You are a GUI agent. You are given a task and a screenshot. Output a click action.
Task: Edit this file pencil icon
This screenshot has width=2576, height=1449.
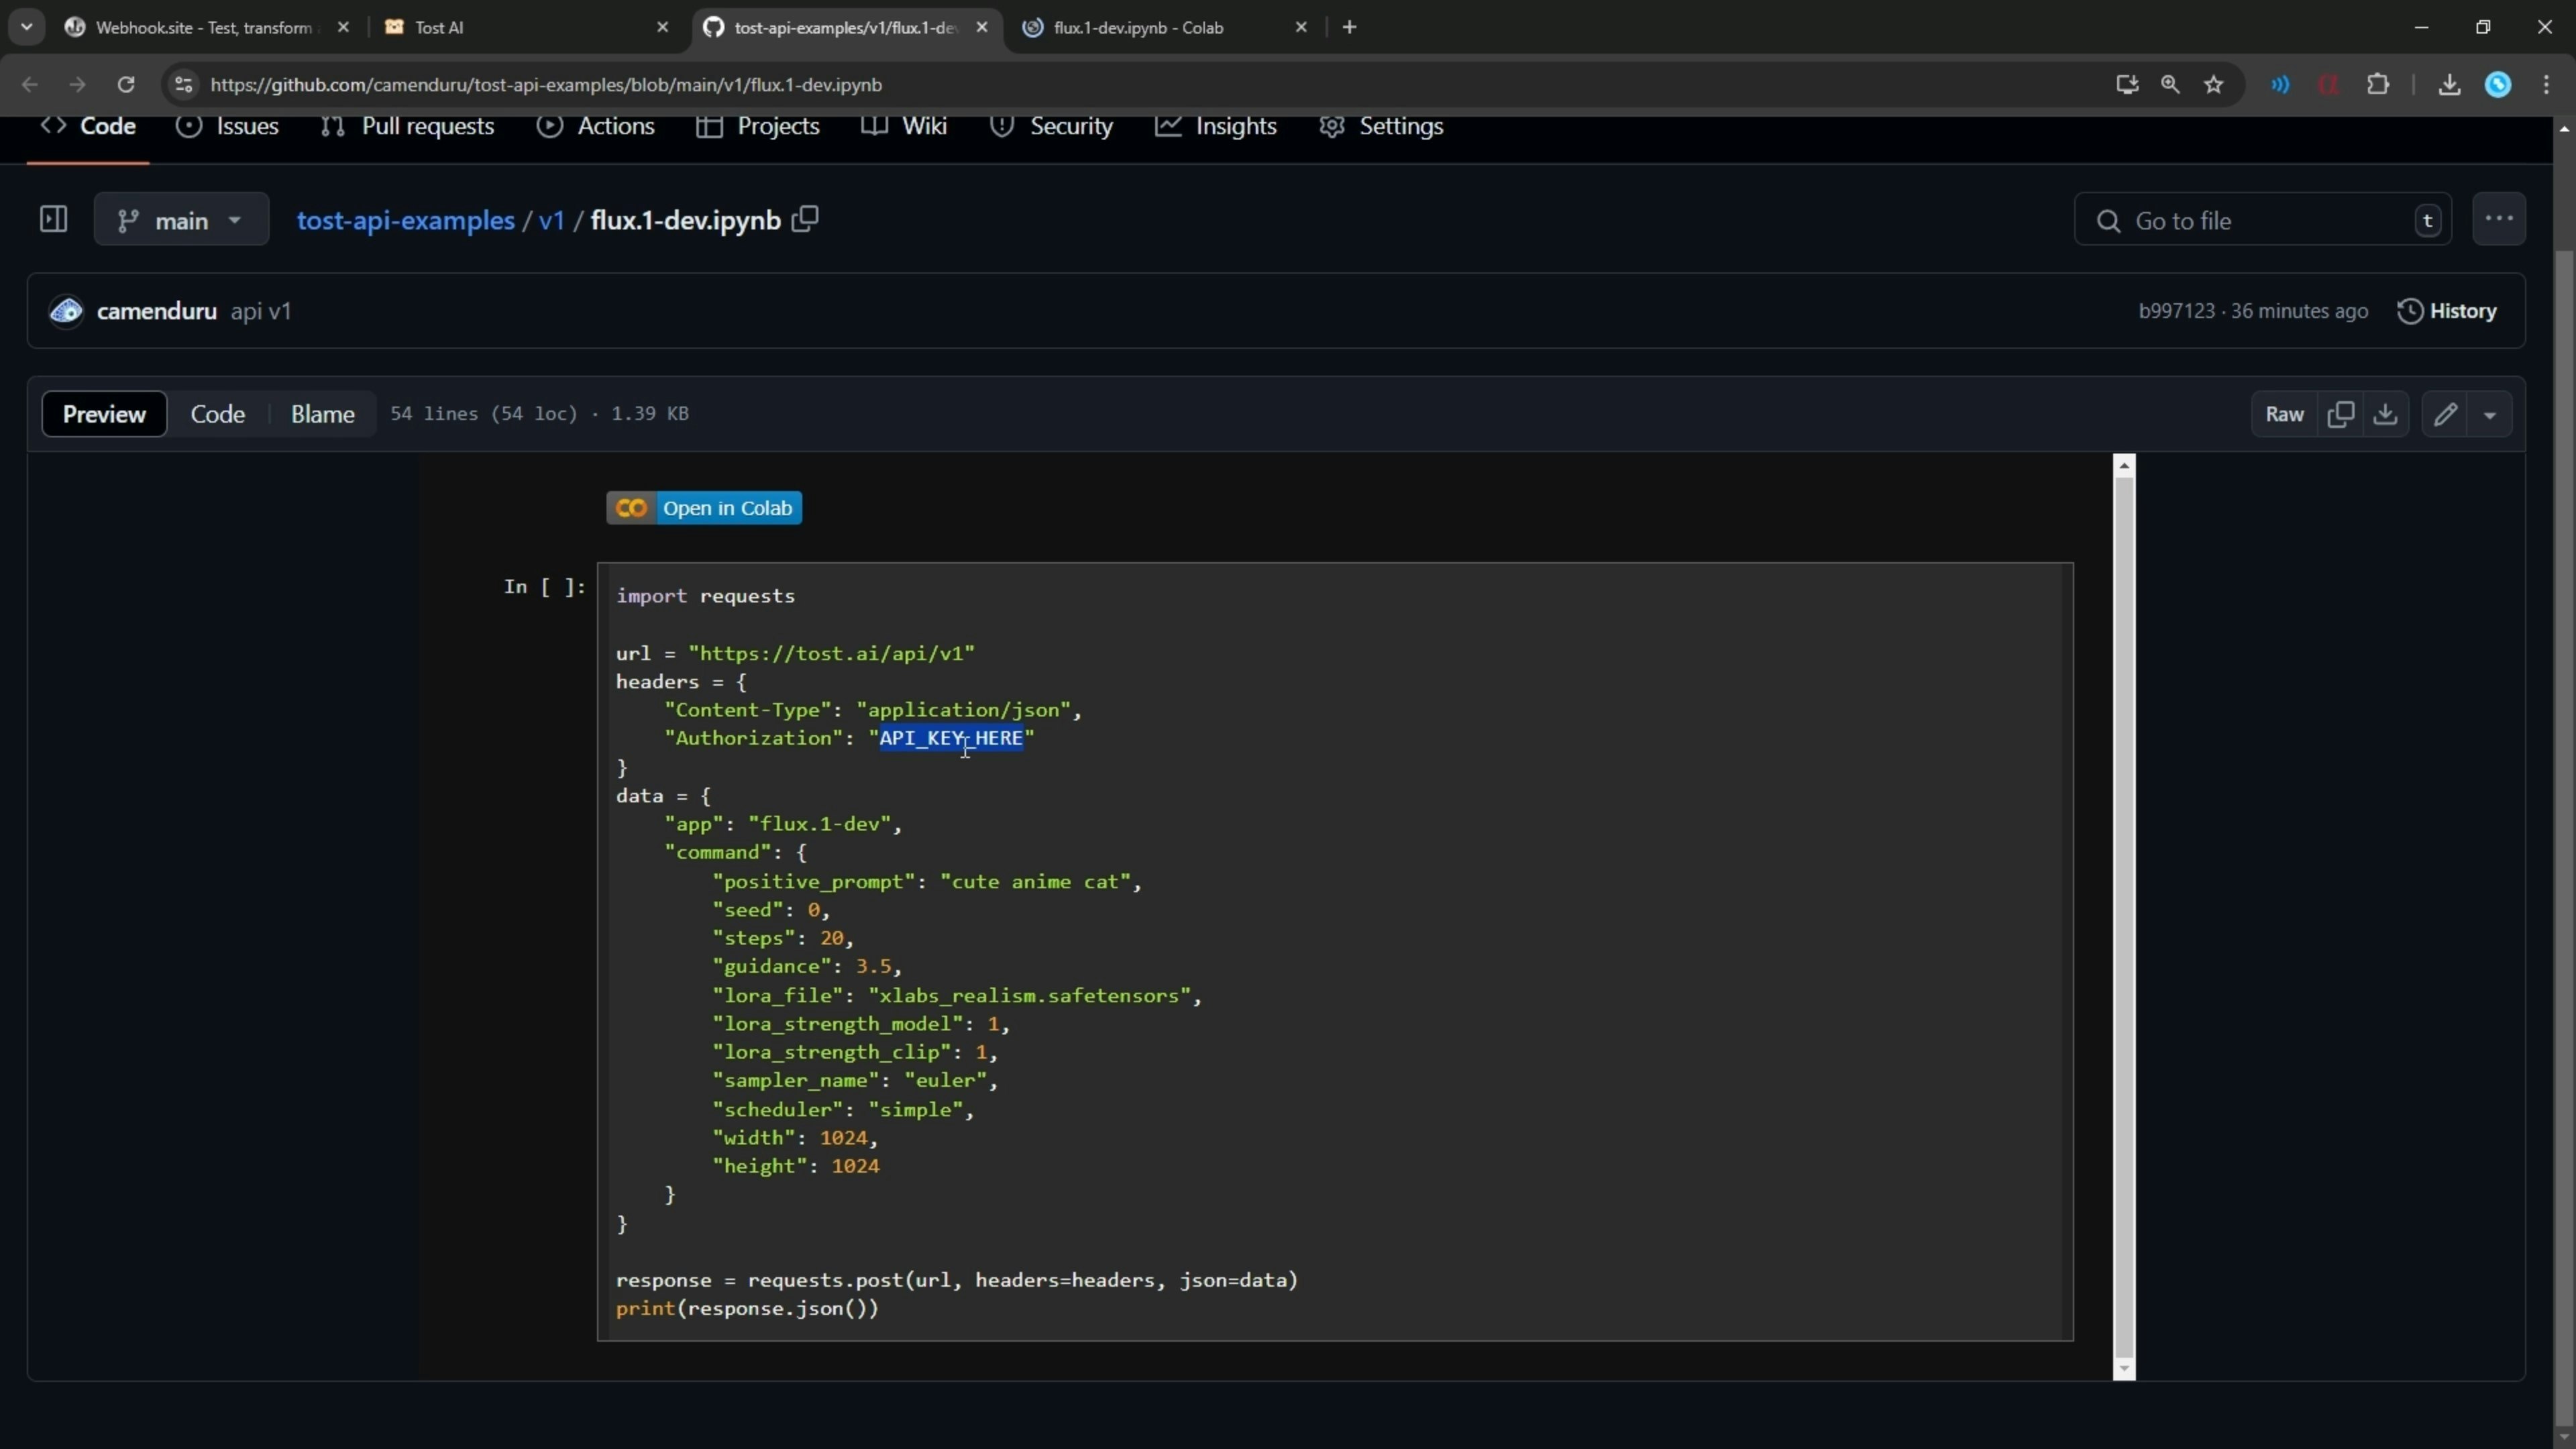pyautogui.click(x=2445, y=414)
